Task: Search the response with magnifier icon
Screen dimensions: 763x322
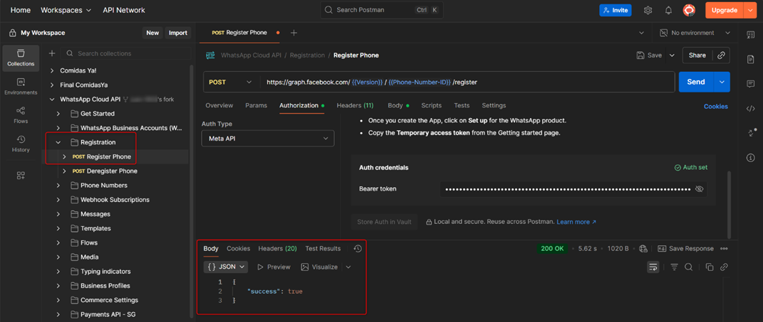Action: (x=688, y=267)
